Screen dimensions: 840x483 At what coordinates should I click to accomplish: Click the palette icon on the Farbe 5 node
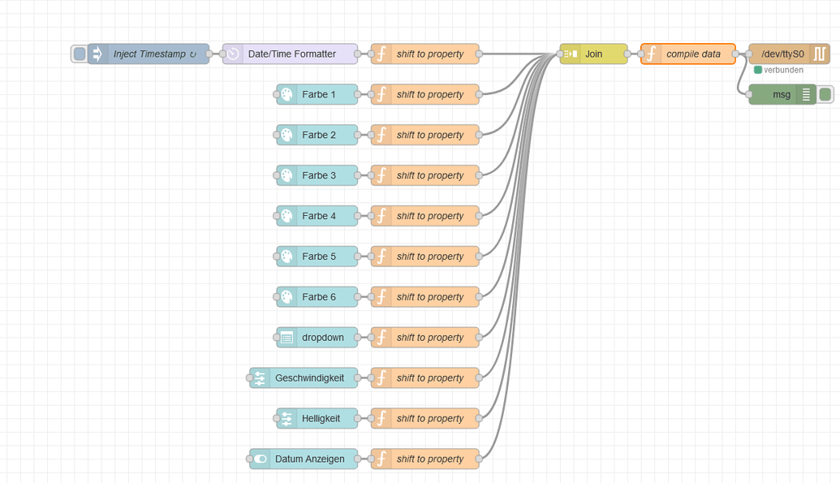pos(287,257)
